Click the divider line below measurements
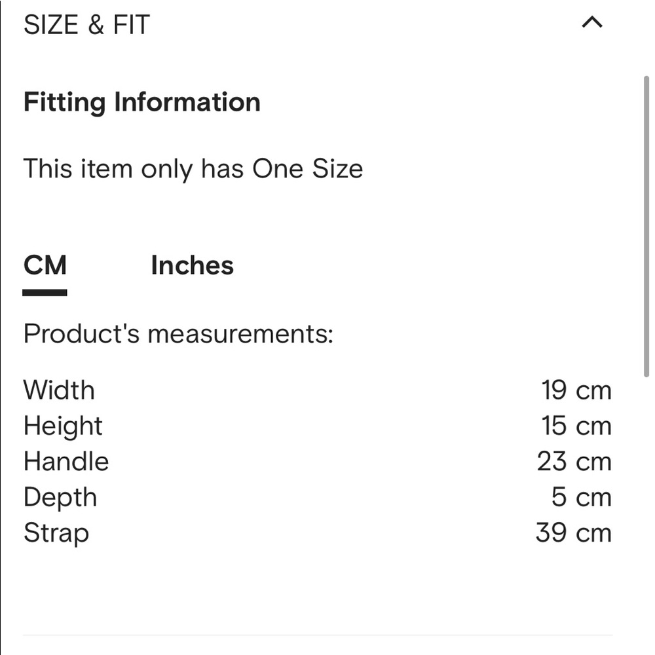Screen dimensions: 655x655 tap(318, 635)
